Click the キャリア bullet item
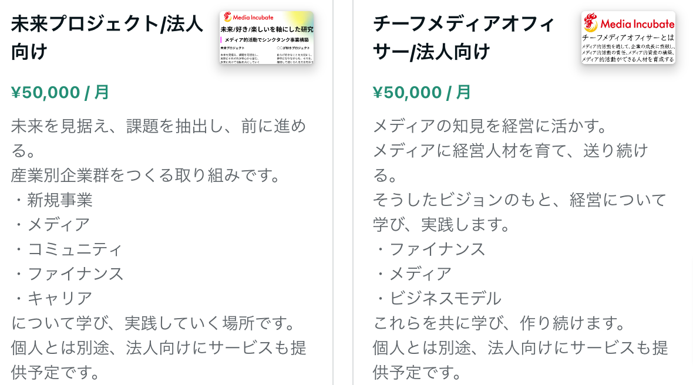The image size is (693, 385). pyautogui.click(x=59, y=298)
